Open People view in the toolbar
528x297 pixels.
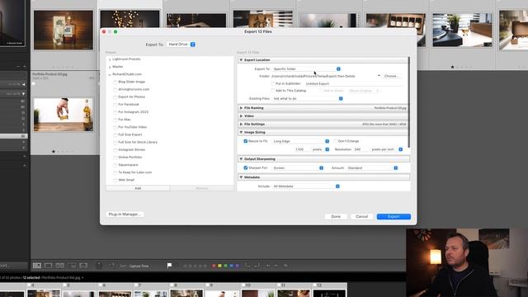[83, 266]
